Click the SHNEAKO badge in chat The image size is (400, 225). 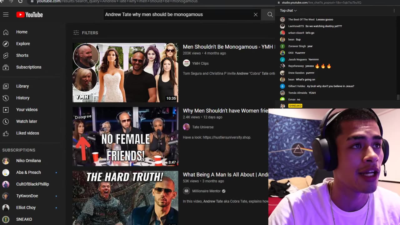[295, 106]
